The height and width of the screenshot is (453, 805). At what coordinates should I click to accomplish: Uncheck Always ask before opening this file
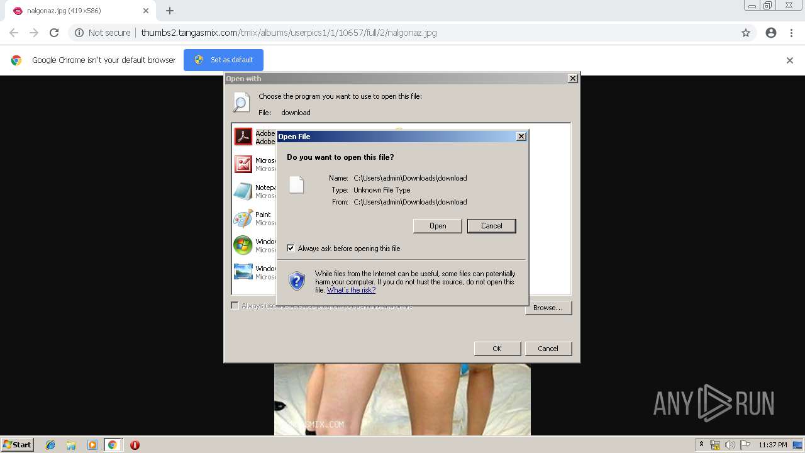tap(291, 249)
